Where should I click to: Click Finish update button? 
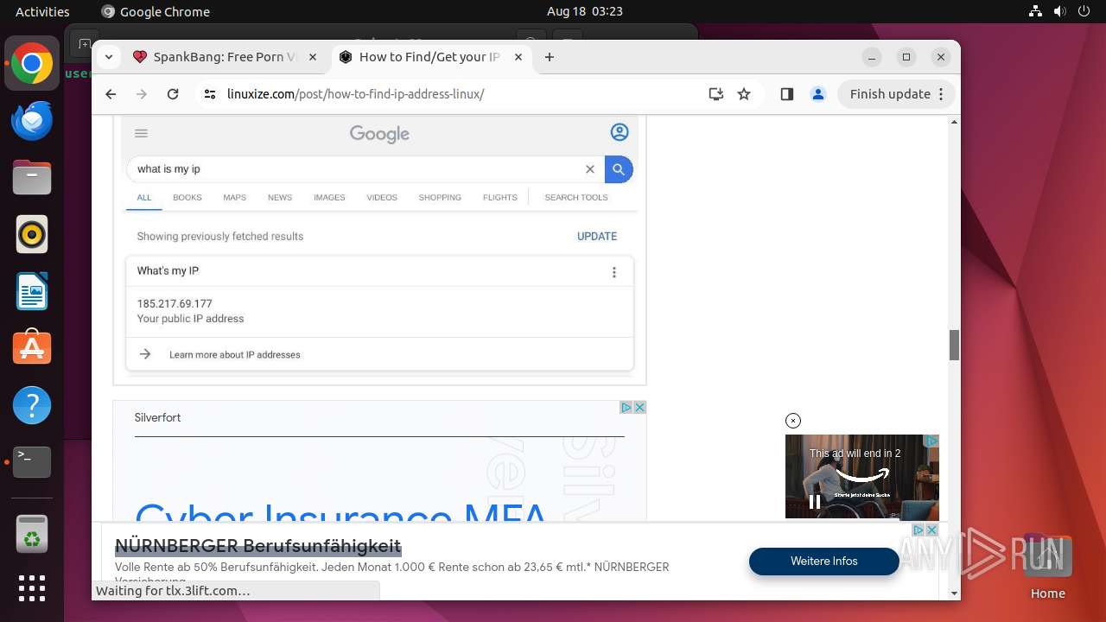(x=890, y=94)
